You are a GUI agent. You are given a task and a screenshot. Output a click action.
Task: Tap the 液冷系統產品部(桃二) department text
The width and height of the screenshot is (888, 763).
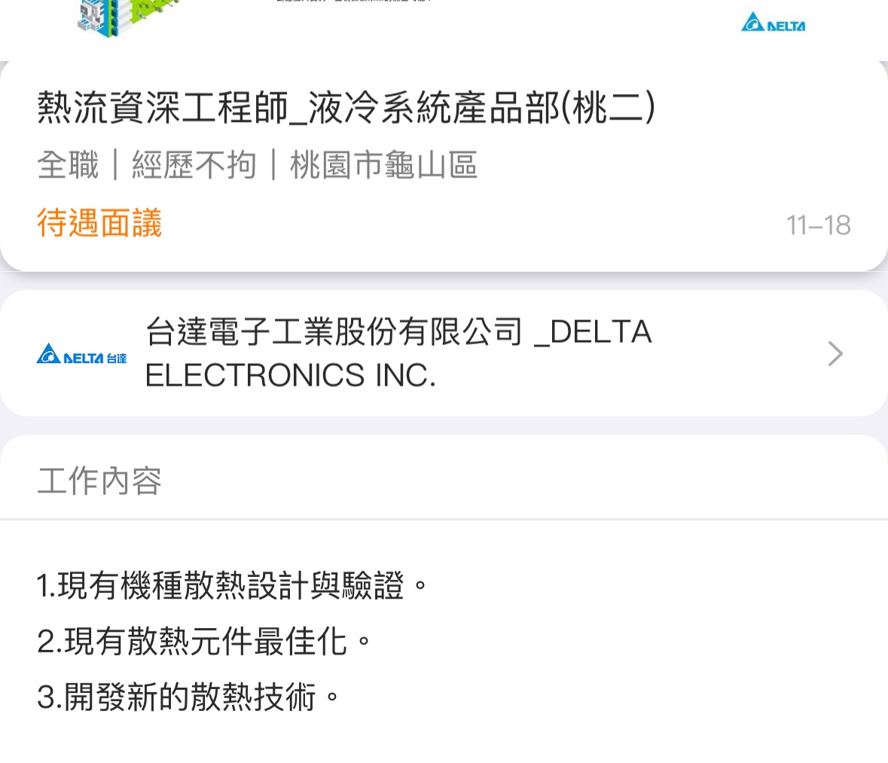(482, 108)
